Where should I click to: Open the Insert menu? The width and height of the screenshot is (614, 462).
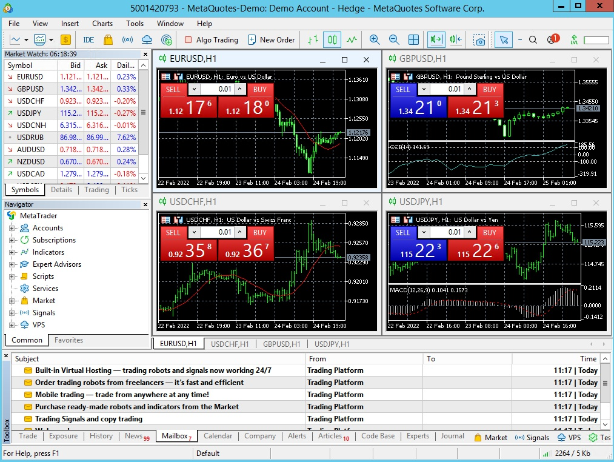pyautogui.click(x=70, y=24)
